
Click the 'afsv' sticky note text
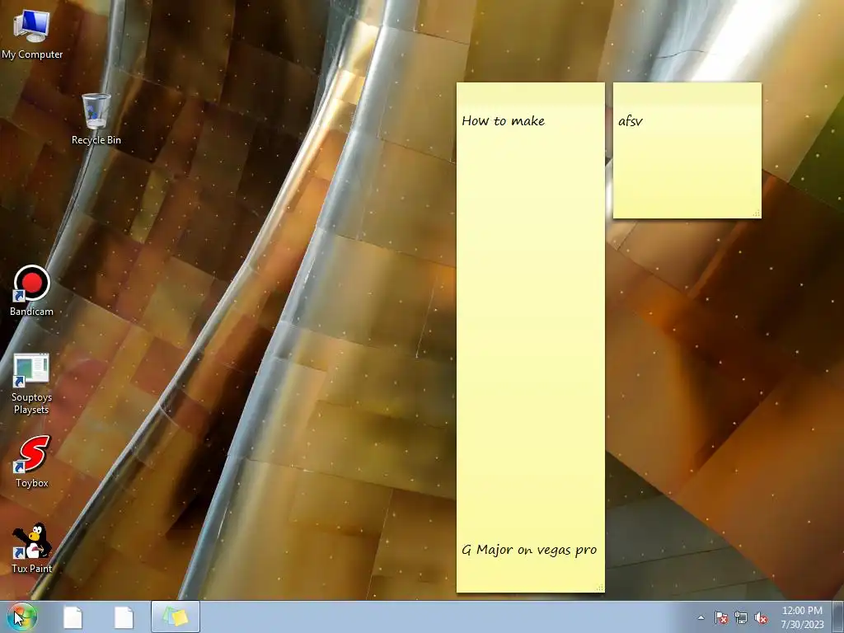point(631,120)
